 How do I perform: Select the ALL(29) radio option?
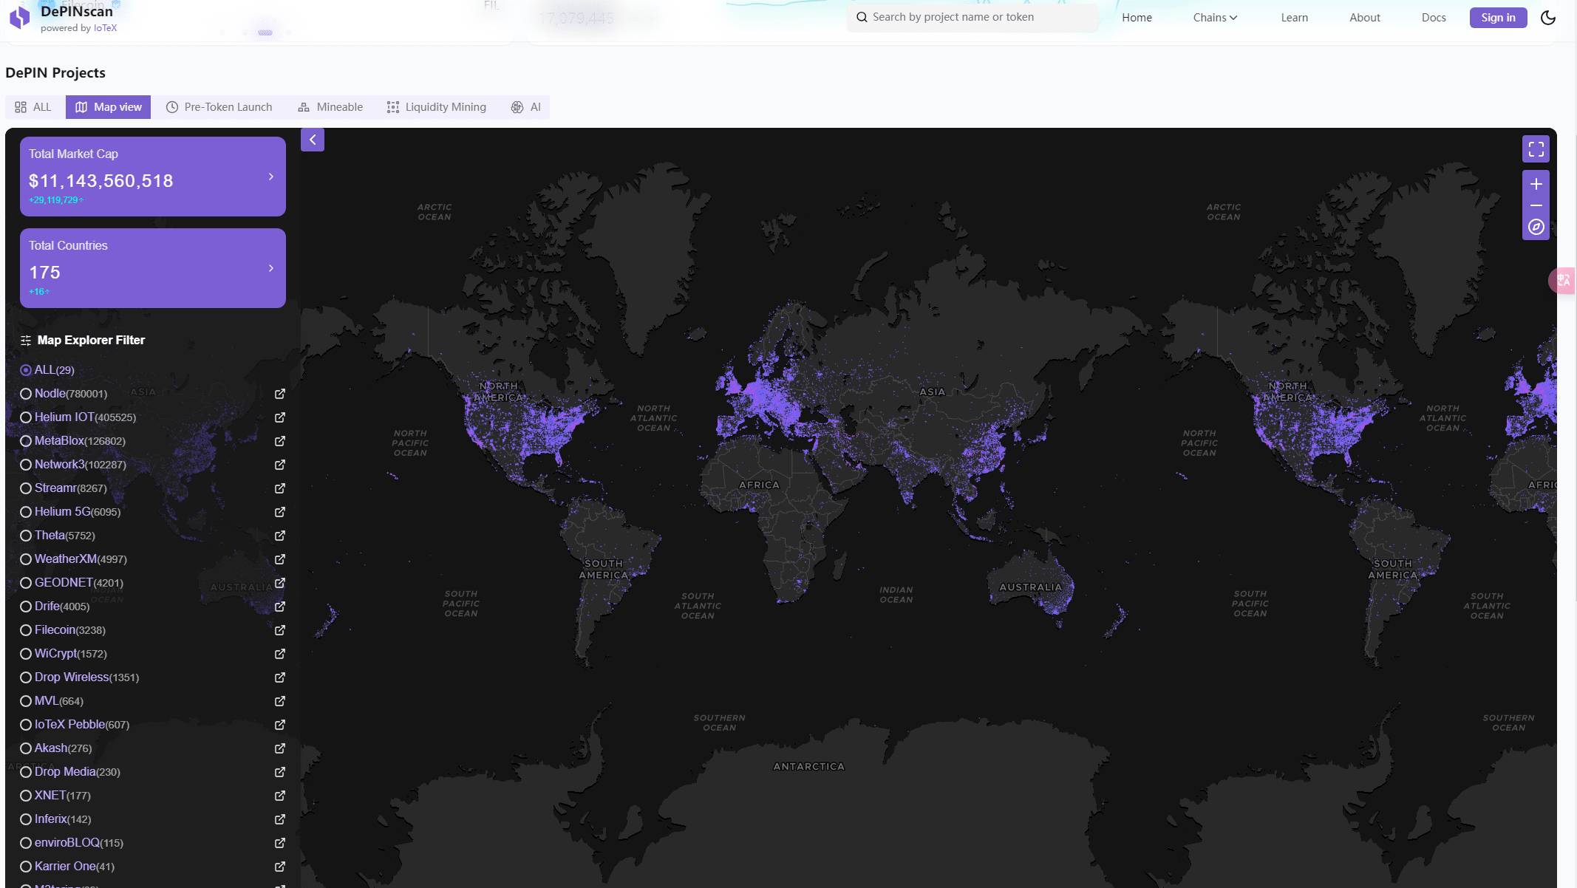click(x=26, y=370)
